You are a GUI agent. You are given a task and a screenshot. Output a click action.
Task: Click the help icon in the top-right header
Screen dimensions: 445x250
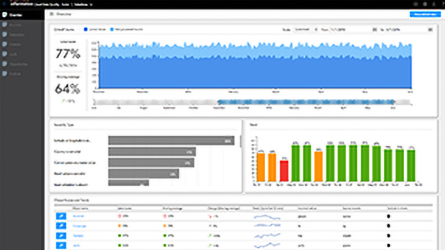tap(425, 4)
